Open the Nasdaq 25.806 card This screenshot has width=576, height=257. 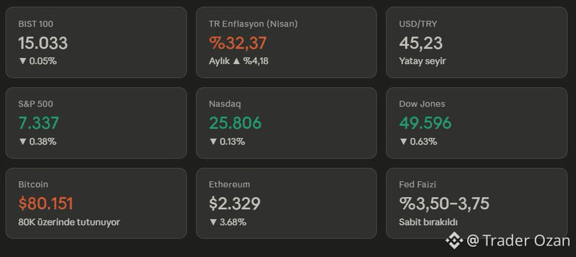[286, 123]
